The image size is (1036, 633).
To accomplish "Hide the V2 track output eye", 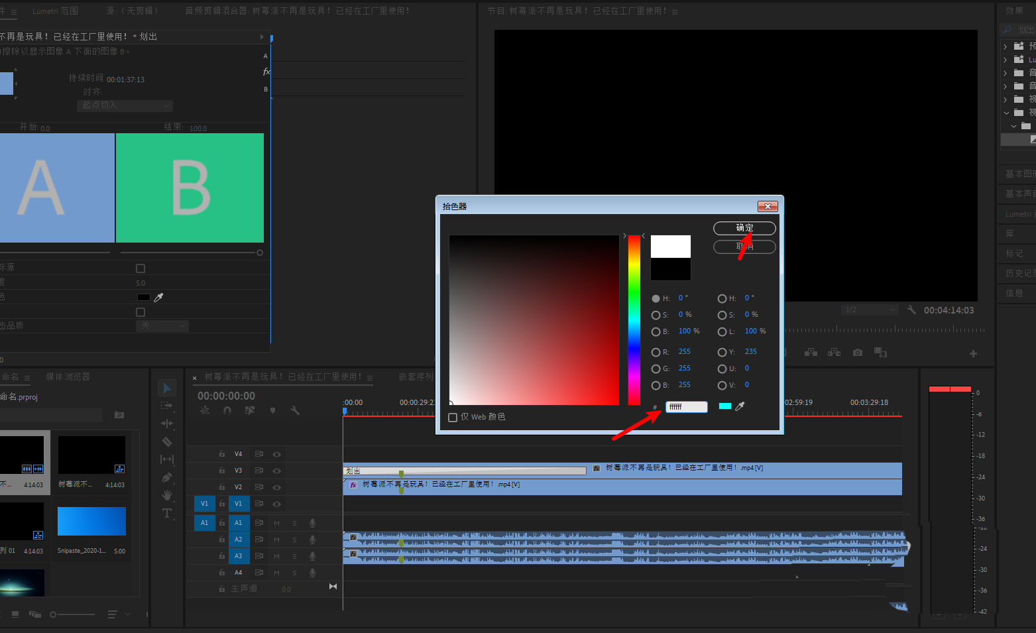I will tap(277, 487).
